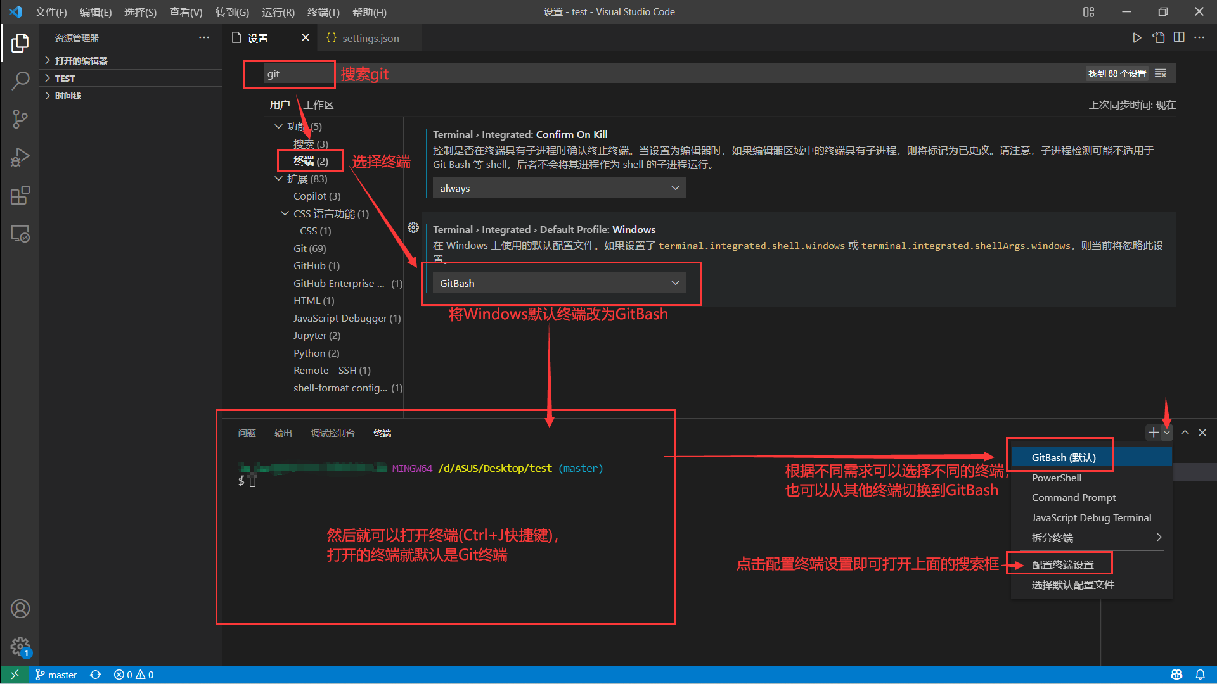1217x684 pixels.
Task: Split the editor to the right
Action: 1179,38
